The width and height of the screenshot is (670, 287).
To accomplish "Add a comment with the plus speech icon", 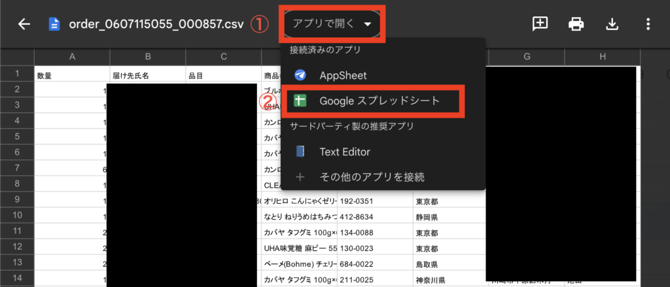I will coord(540,24).
